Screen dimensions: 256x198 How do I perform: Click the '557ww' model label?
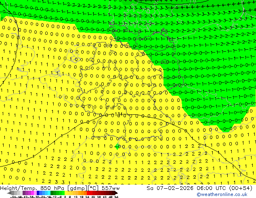point(111,188)
